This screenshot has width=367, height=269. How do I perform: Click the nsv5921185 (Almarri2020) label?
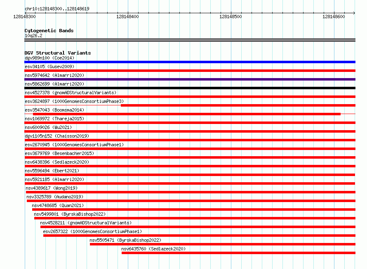click(x=54, y=179)
